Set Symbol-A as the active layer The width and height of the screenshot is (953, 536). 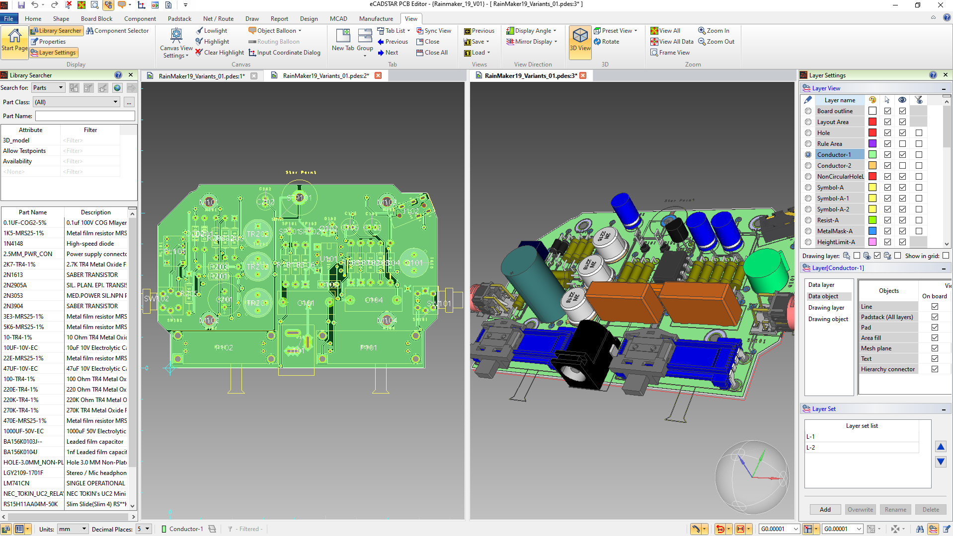coord(808,188)
